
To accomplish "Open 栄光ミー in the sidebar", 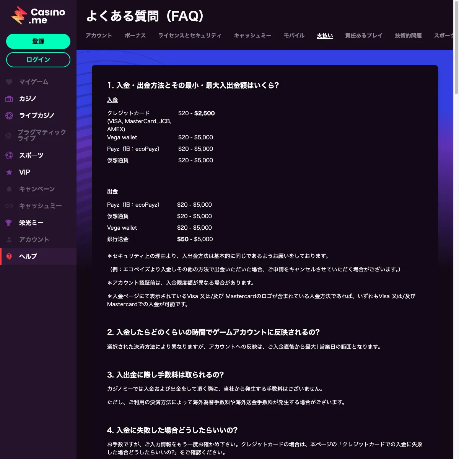I will point(38,223).
